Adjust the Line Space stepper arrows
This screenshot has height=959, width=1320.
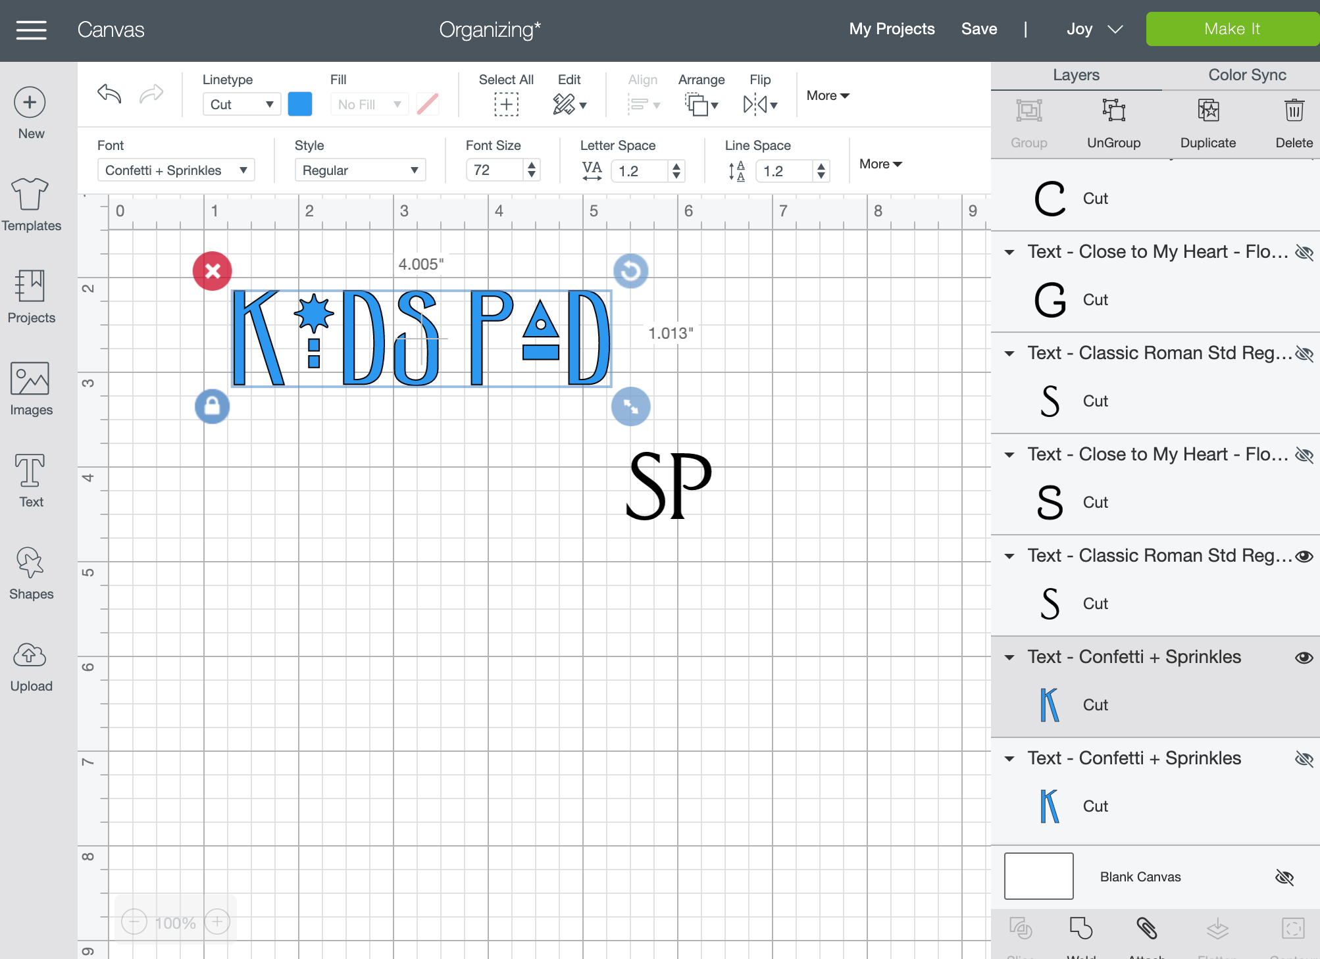click(821, 171)
